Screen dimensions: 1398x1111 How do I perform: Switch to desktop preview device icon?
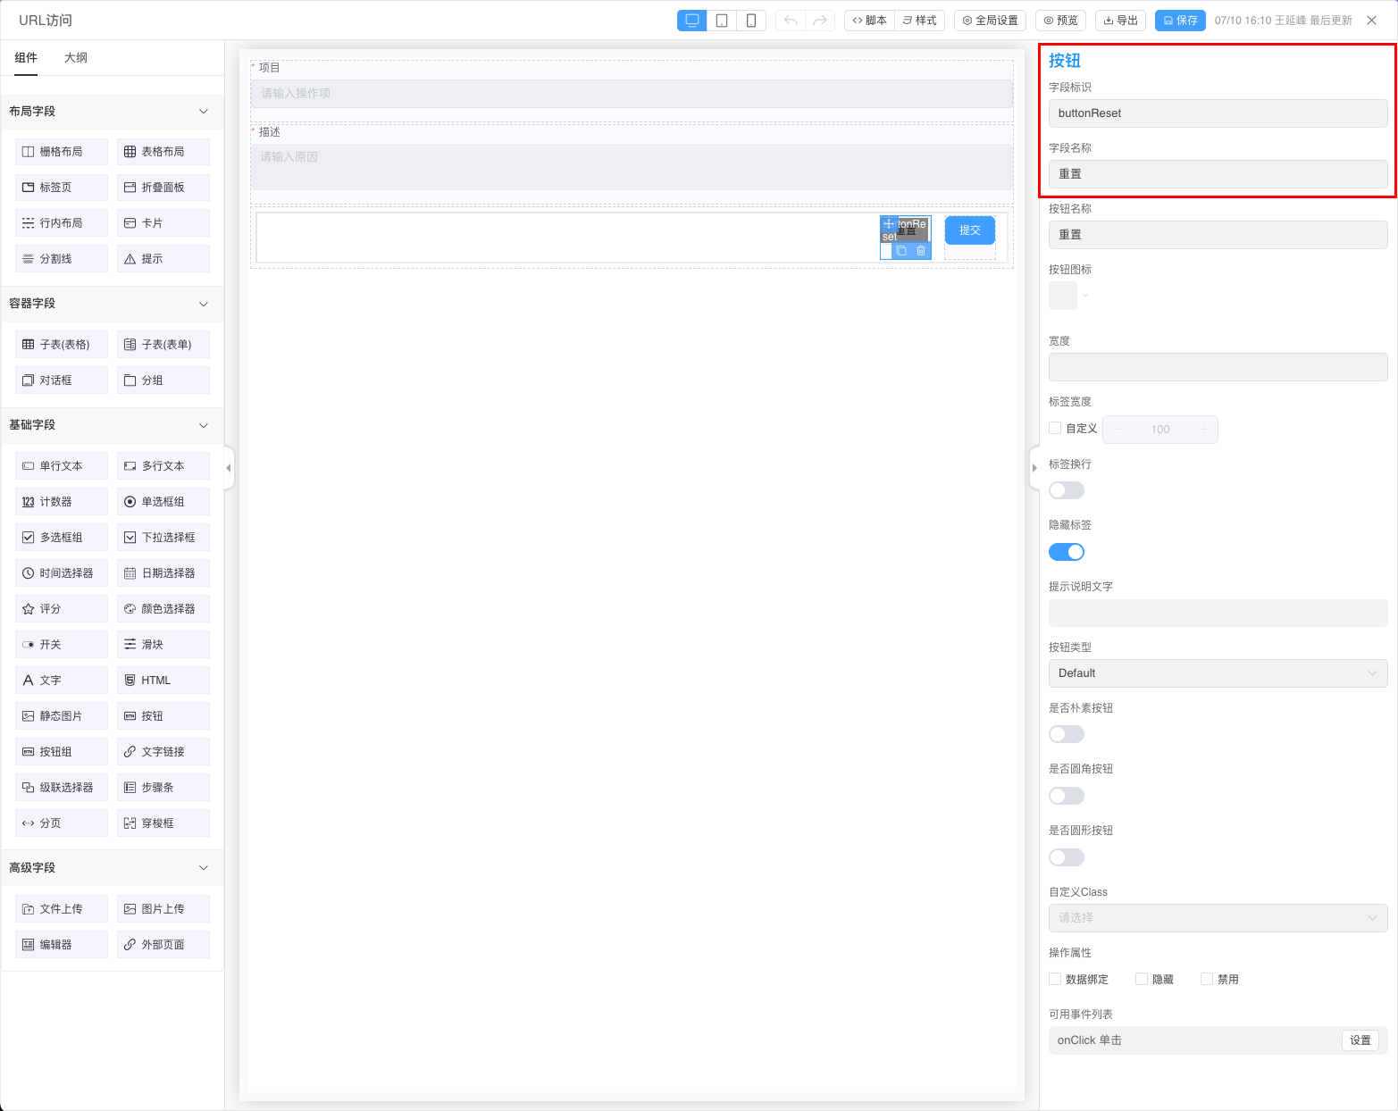coord(691,21)
